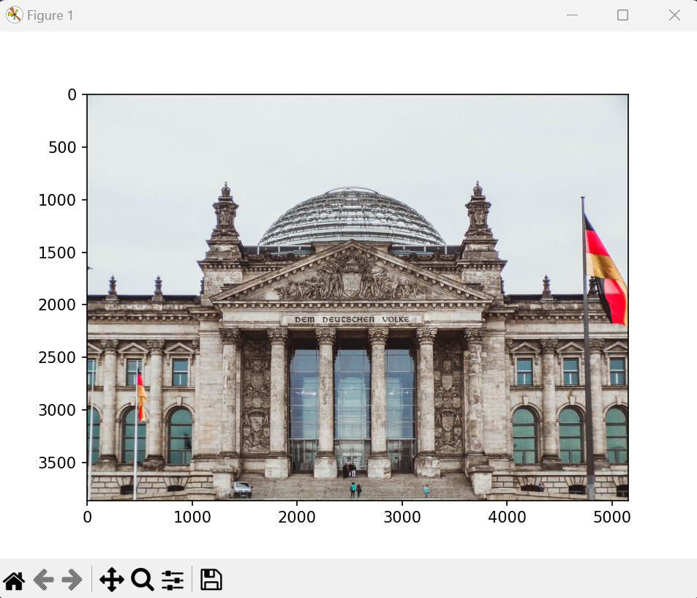The height and width of the screenshot is (598, 697).
Task: Minimize the Figure 1 window
Action: [x=573, y=15]
